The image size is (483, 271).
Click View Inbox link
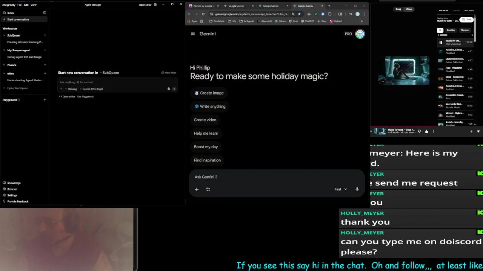click(x=169, y=73)
